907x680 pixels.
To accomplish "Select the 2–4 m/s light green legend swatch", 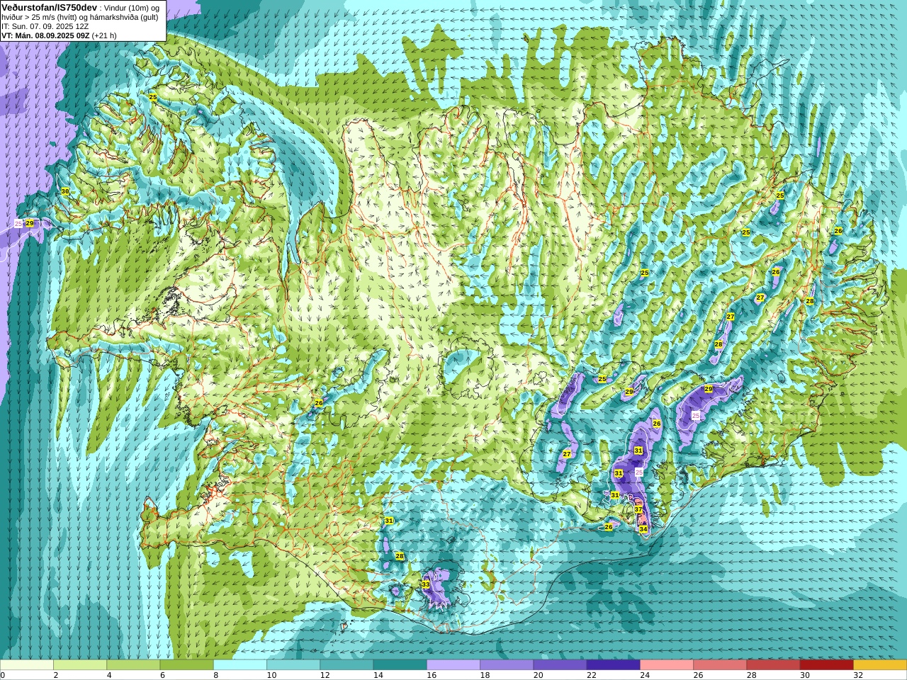I will tap(80, 665).
